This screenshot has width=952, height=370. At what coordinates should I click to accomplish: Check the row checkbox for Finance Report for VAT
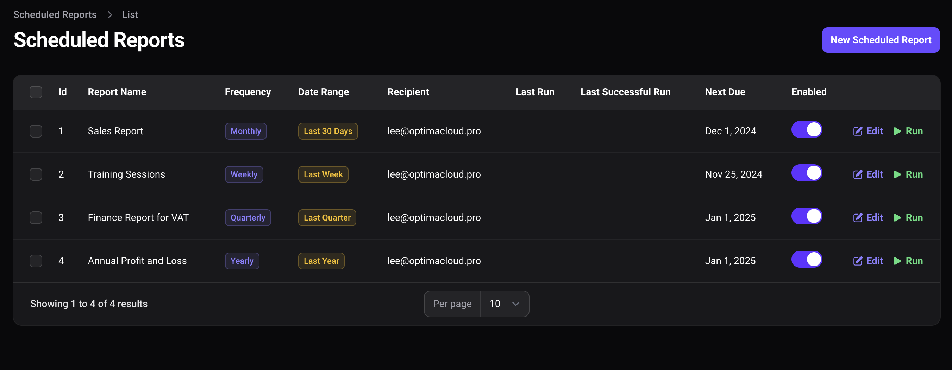[x=36, y=217]
